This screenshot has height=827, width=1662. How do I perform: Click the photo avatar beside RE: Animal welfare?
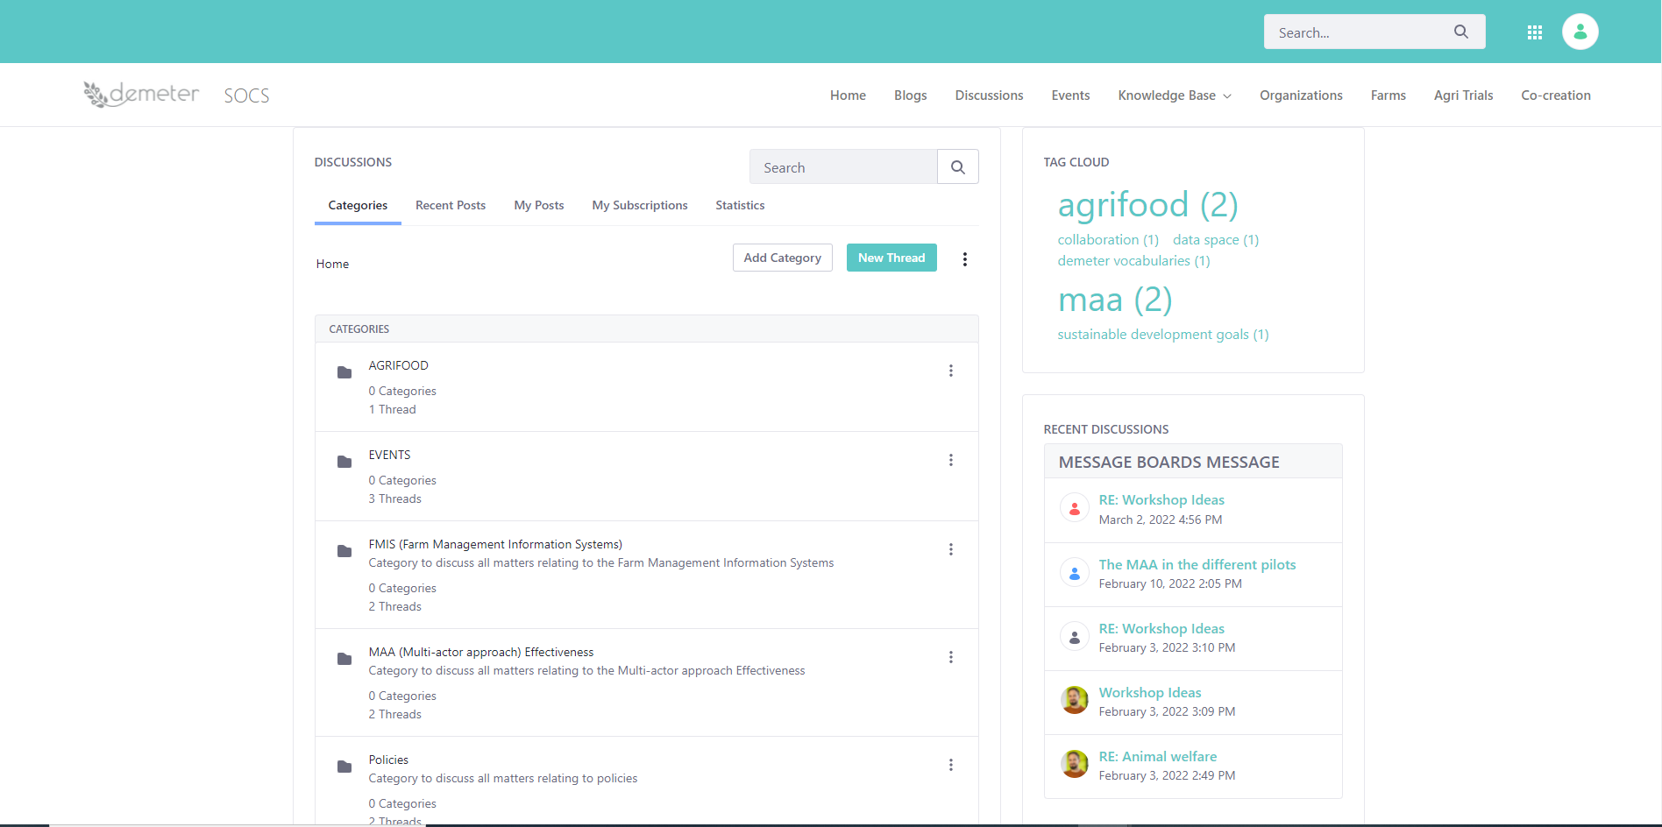[1075, 764]
